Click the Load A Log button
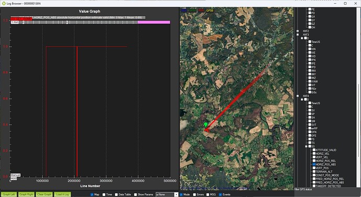The height and width of the screenshot is (197, 361). (62, 194)
